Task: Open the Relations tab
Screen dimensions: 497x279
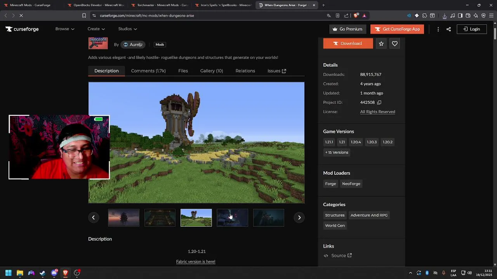Action: (x=245, y=71)
